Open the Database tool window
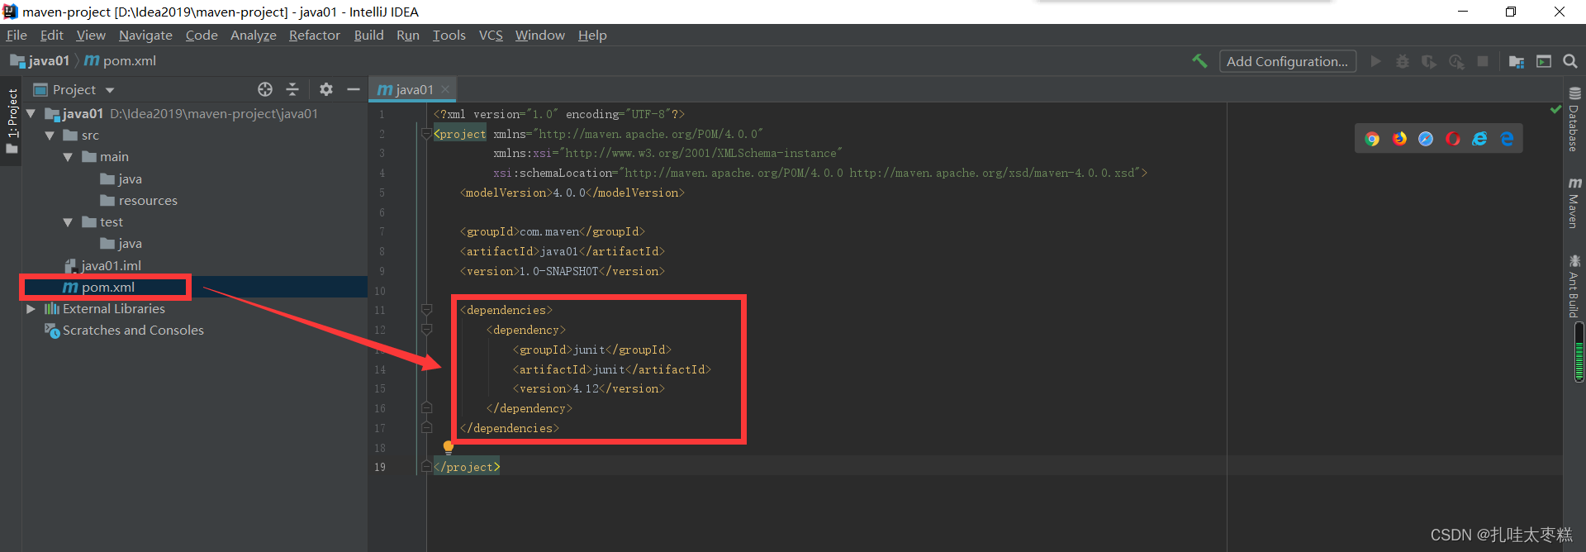This screenshot has width=1586, height=552. coord(1574,120)
